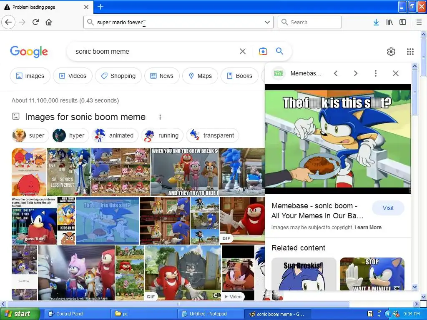Viewport: 427px width, 320px height.
Task: Open a new tab with the plus icon
Action: pyautogui.click(x=100, y=7)
